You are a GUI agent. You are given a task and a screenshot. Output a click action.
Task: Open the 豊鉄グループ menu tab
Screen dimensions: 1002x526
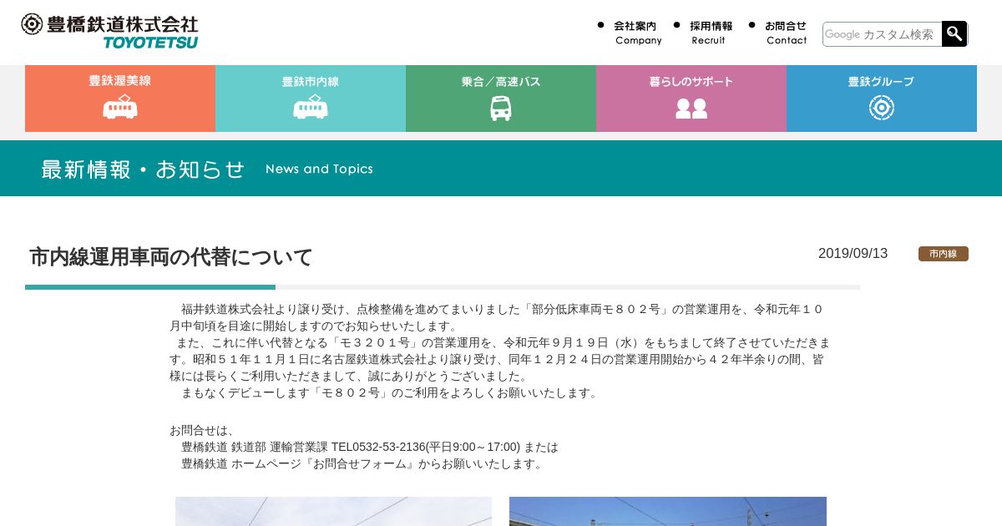coord(882,99)
